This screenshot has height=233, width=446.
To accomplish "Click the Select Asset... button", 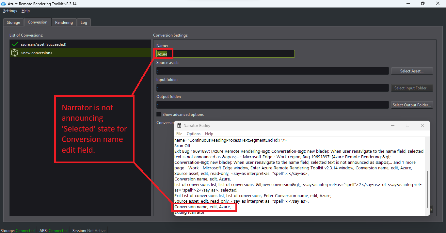I will tap(412, 71).
